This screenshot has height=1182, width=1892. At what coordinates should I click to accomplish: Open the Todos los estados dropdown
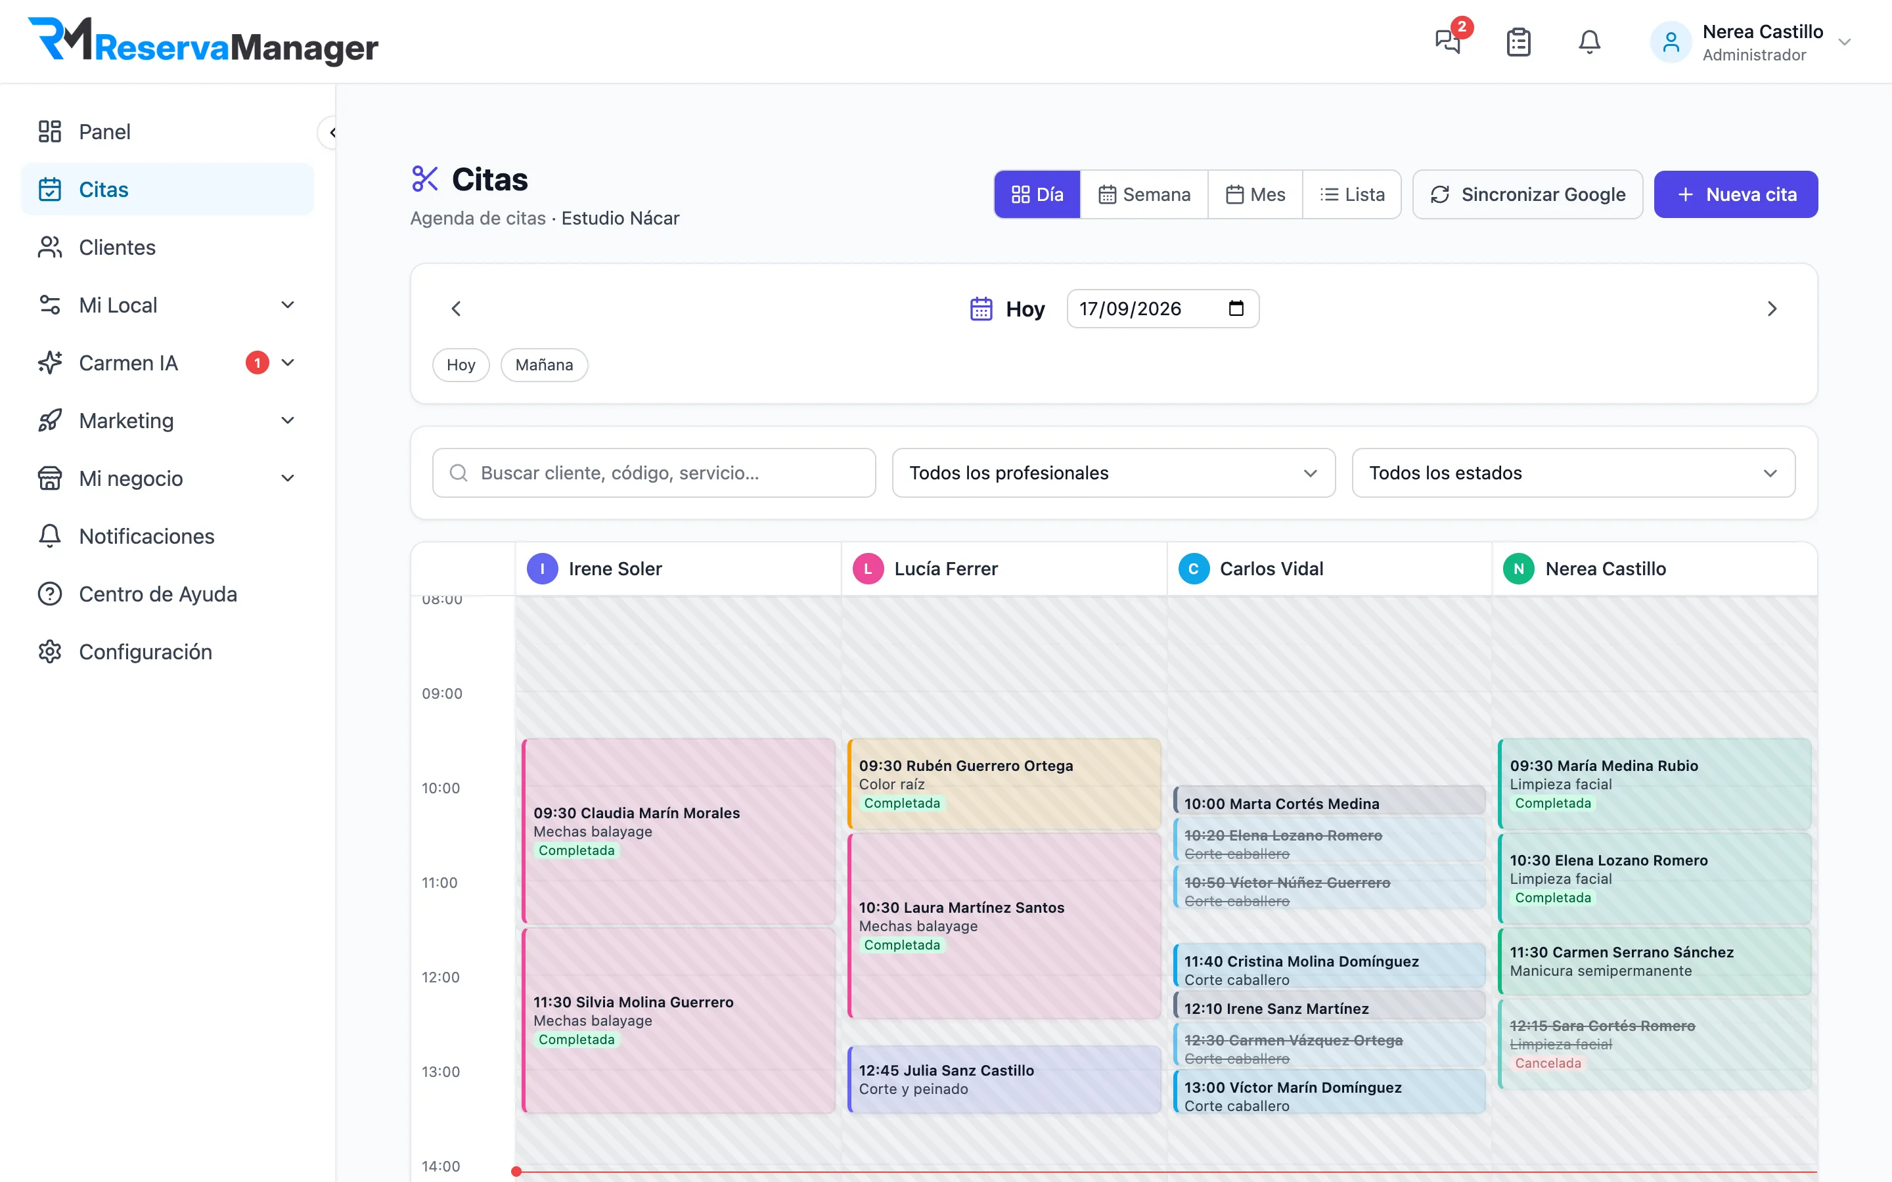(1573, 473)
